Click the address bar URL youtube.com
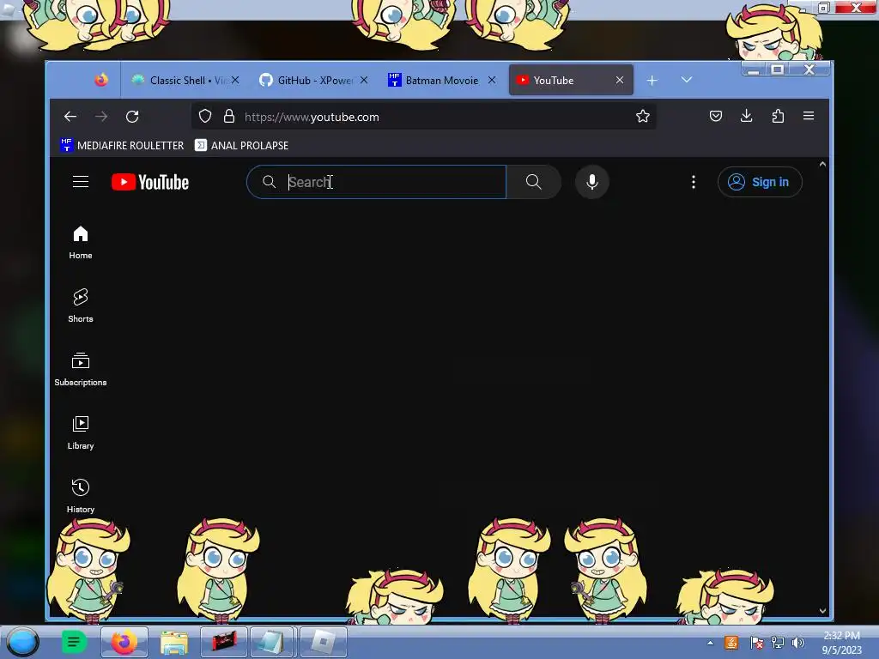Screen dimensions: 879x659 click(x=312, y=117)
